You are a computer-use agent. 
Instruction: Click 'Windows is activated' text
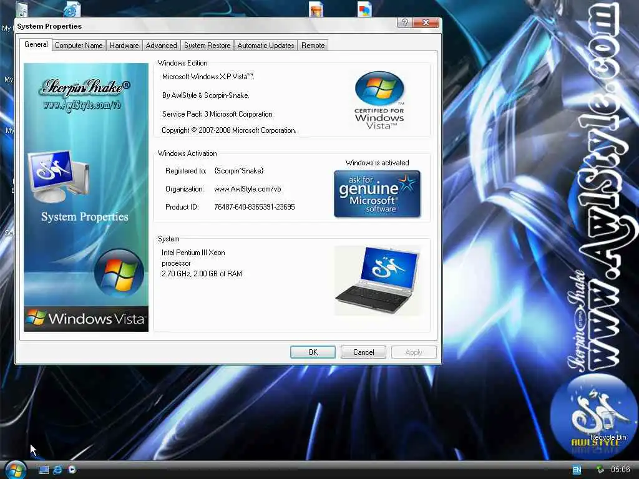click(377, 163)
